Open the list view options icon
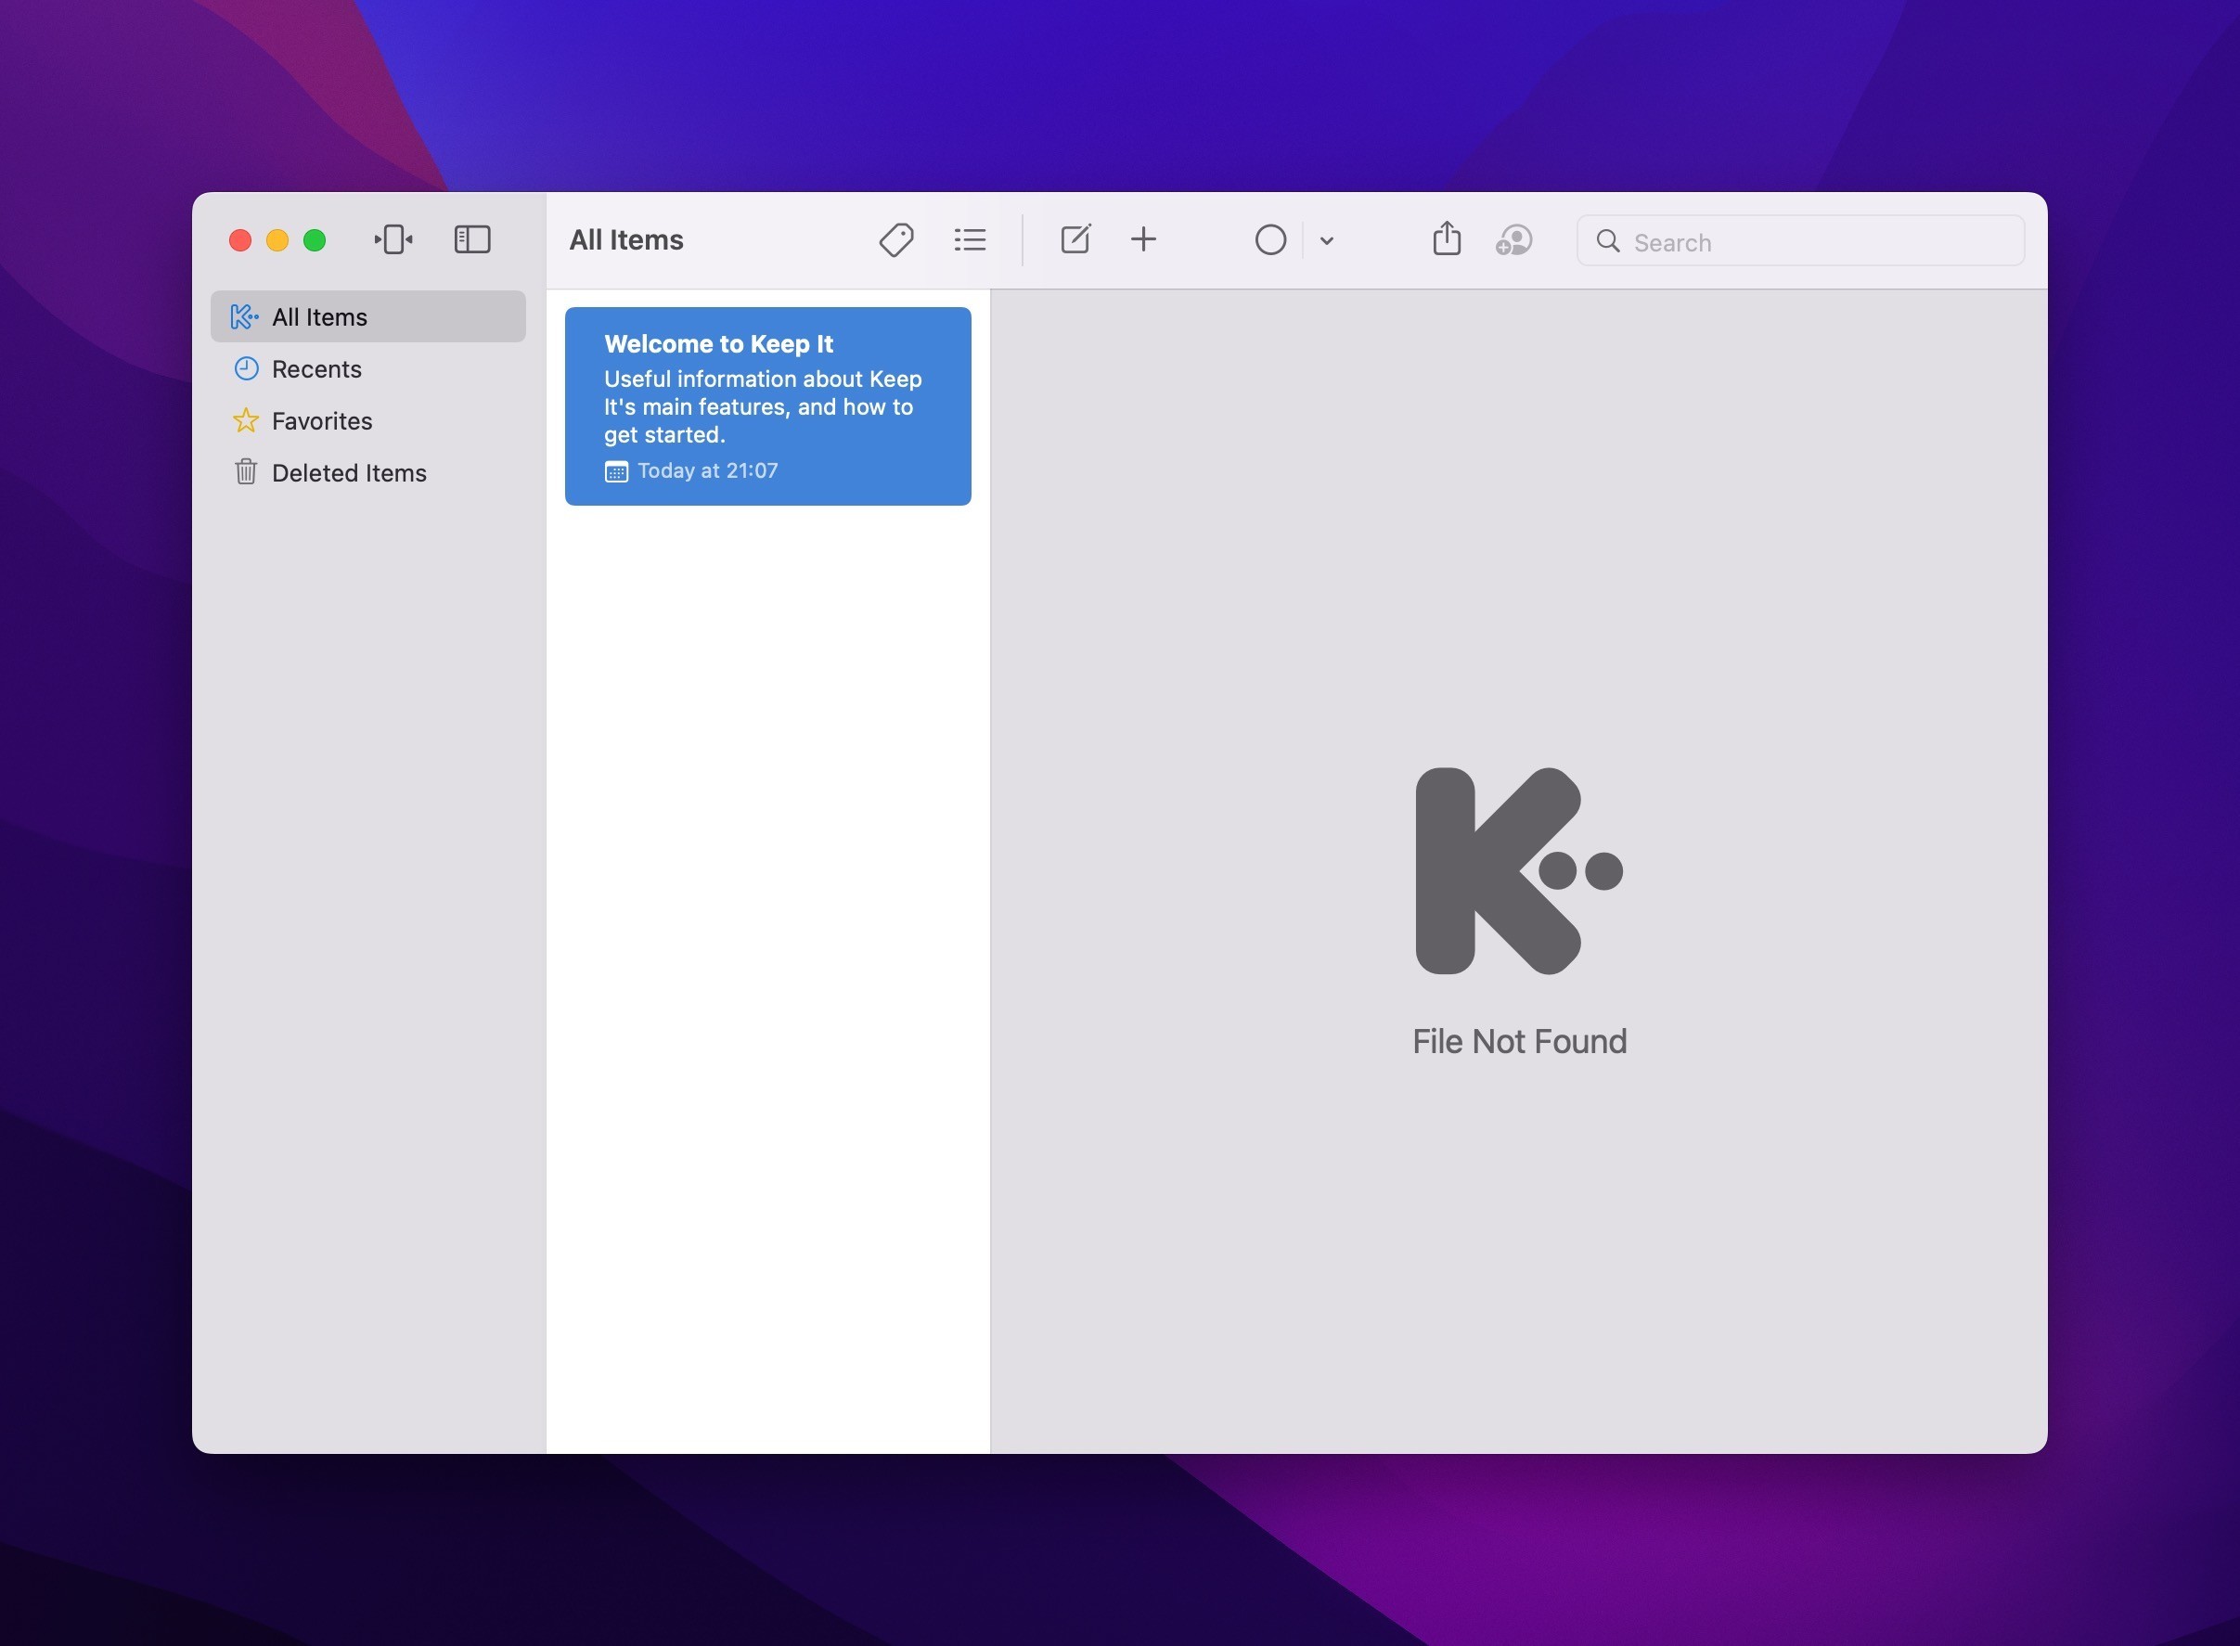The width and height of the screenshot is (2240, 1646). [970, 240]
